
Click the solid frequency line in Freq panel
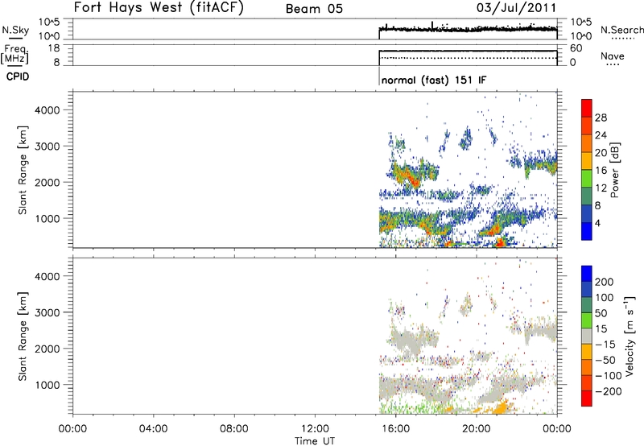(468, 51)
